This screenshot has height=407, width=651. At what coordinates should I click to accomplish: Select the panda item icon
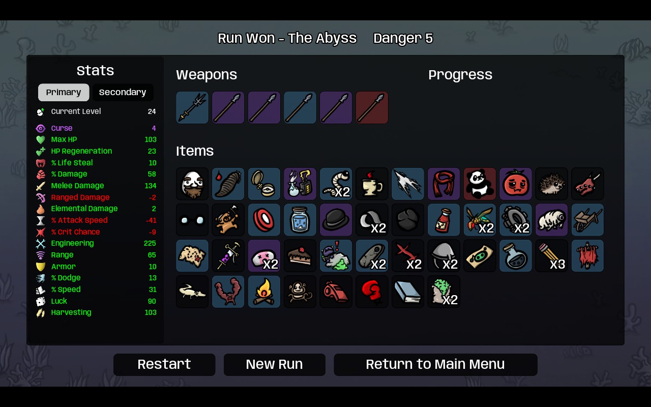(480, 184)
